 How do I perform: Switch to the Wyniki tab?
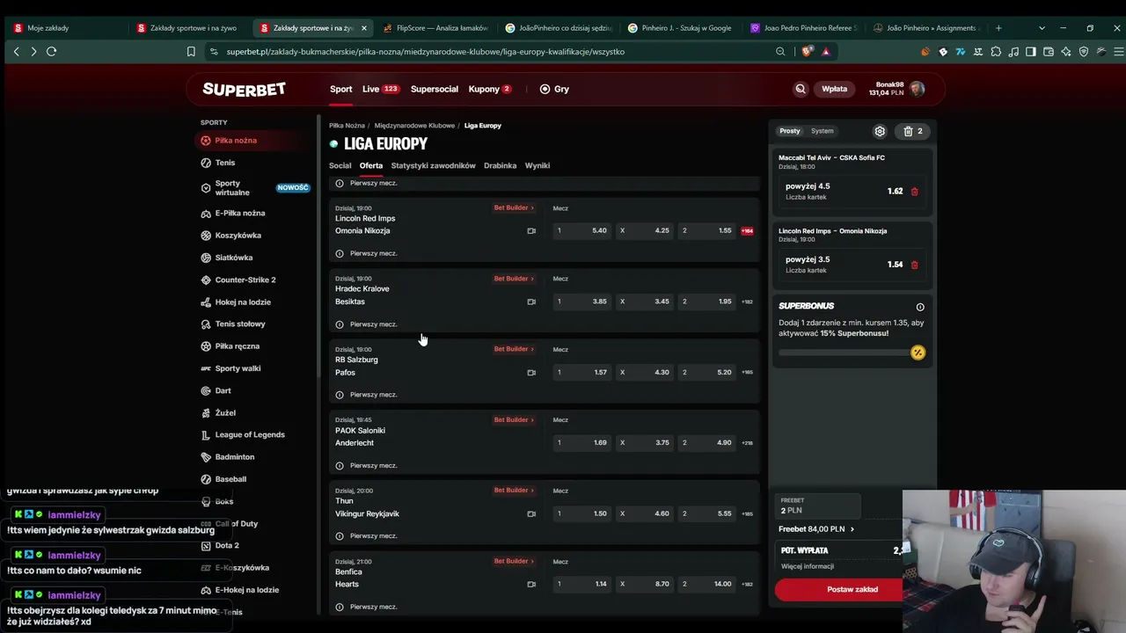click(x=537, y=165)
